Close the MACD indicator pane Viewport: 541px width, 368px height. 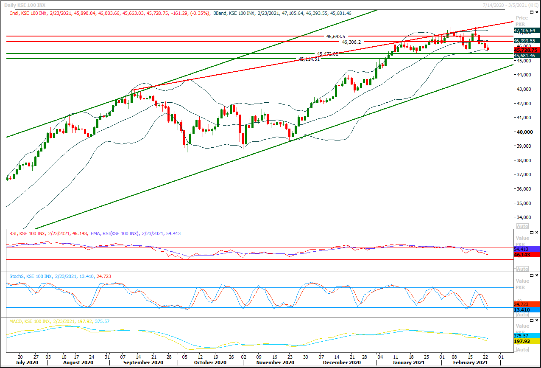tap(537, 321)
